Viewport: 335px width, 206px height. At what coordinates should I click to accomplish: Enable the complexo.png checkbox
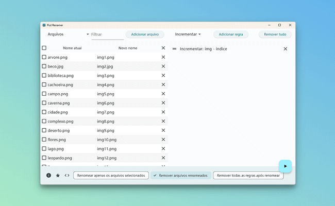pos(44,121)
